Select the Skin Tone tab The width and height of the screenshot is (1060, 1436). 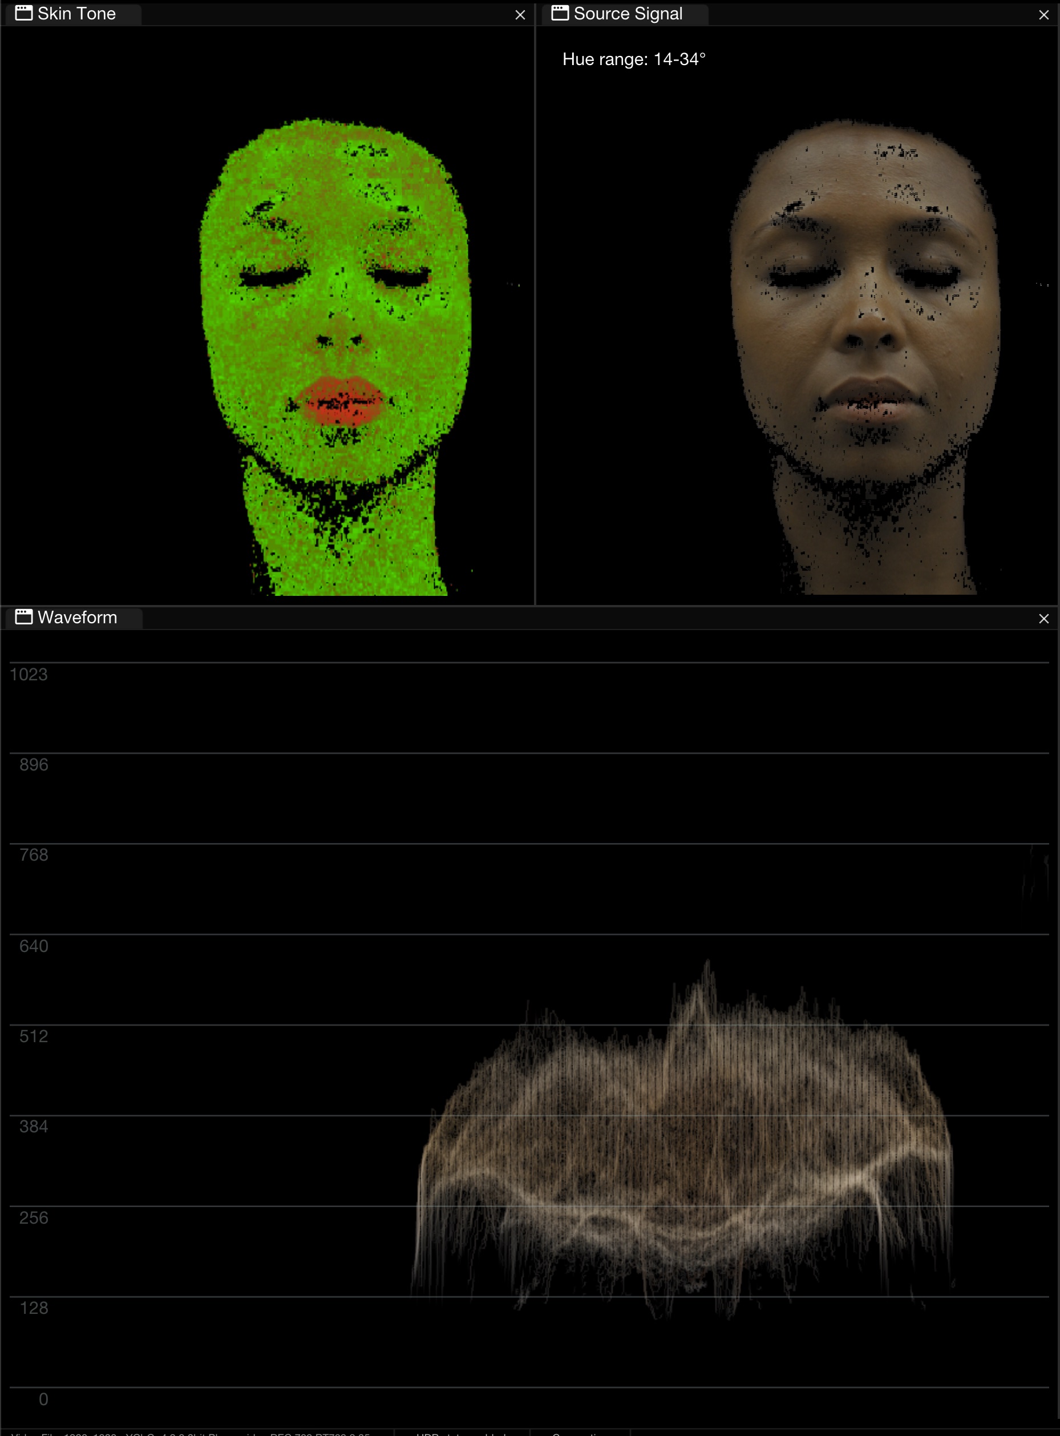(76, 14)
